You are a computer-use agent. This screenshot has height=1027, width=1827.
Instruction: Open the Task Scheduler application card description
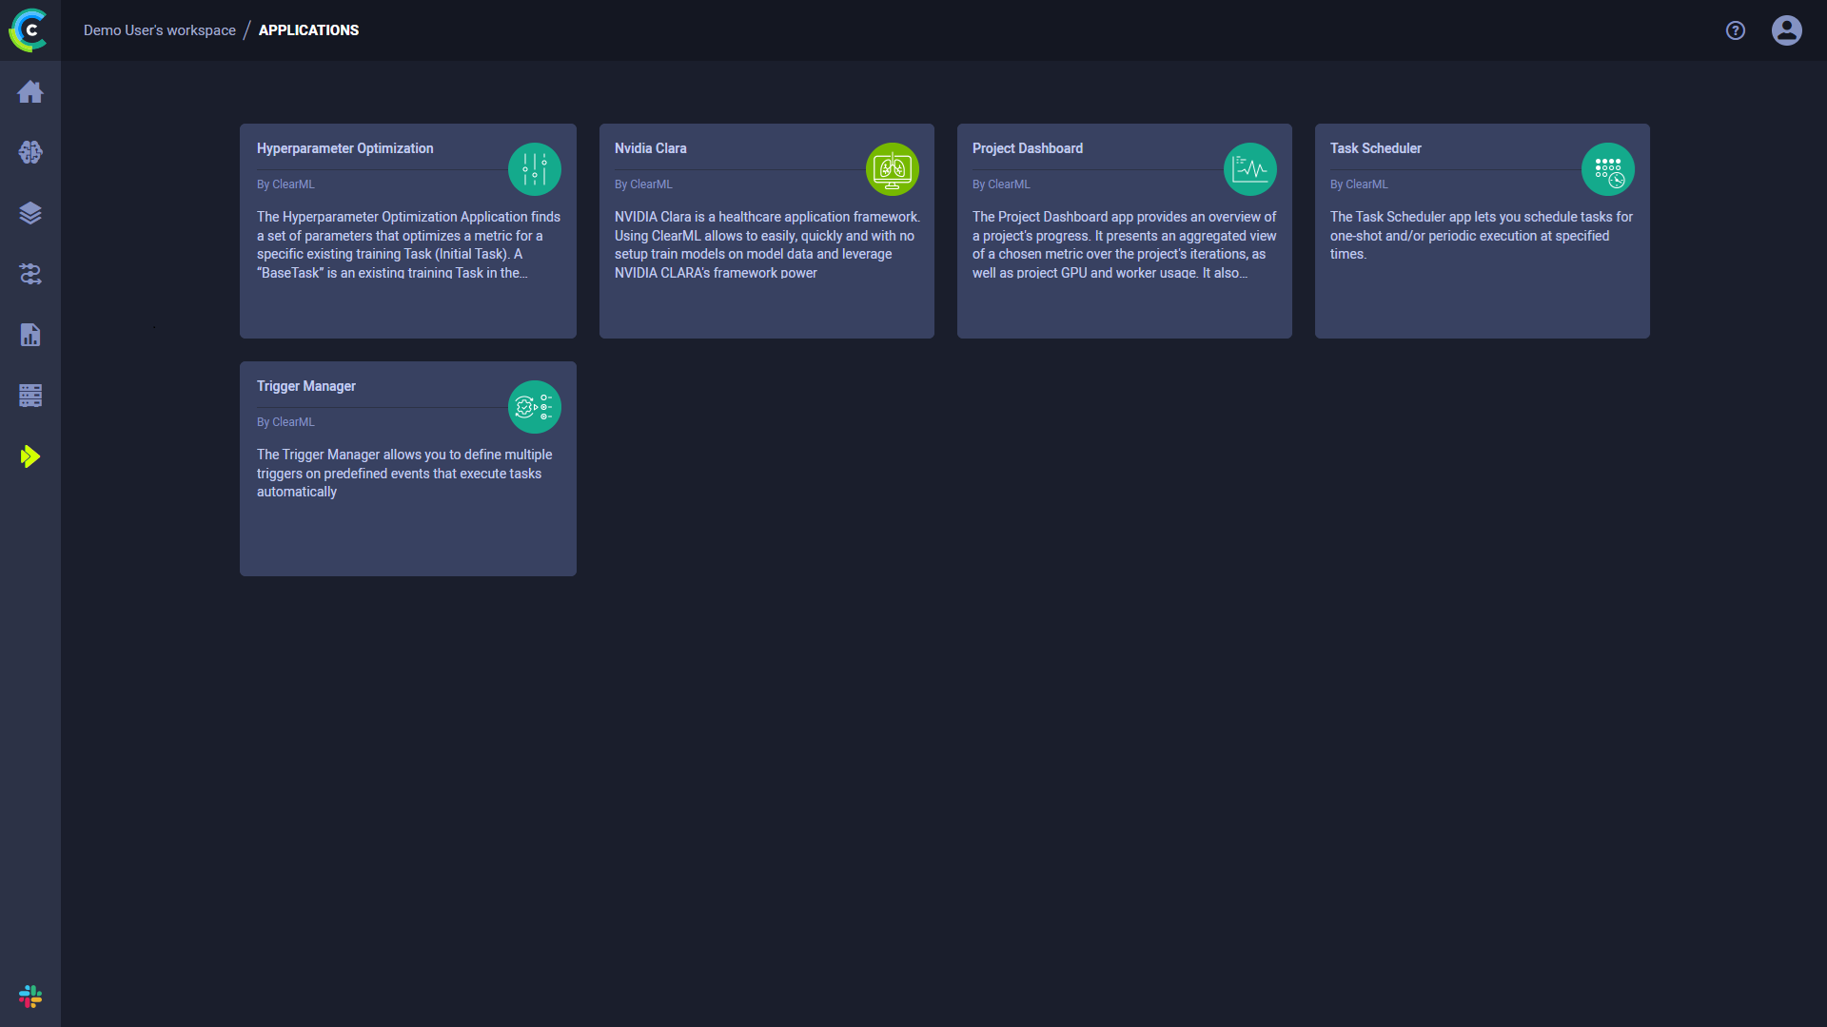pyautogui.click(x=1481, y=236)
